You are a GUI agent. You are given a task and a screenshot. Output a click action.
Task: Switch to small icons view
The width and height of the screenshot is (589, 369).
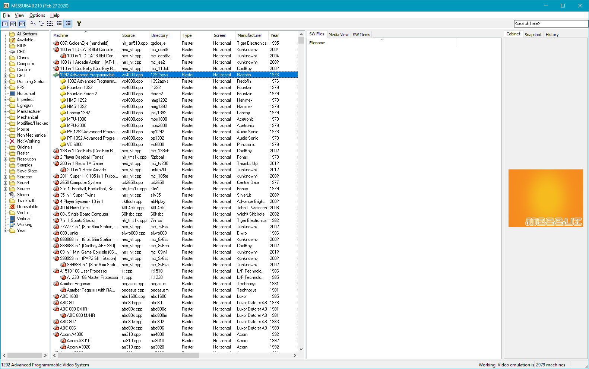pos(42,23)
